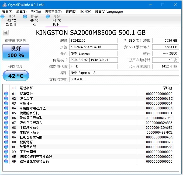183x175 pixels.
Task: Select raw value 0000000000002B
Action: point(159,142)
